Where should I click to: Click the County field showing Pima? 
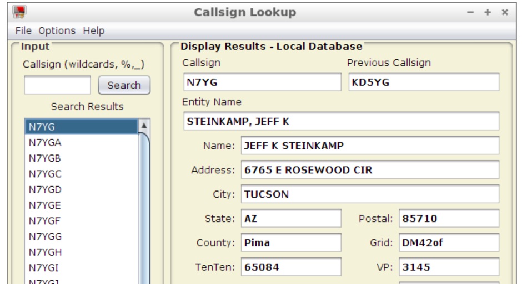coord(292,242)
